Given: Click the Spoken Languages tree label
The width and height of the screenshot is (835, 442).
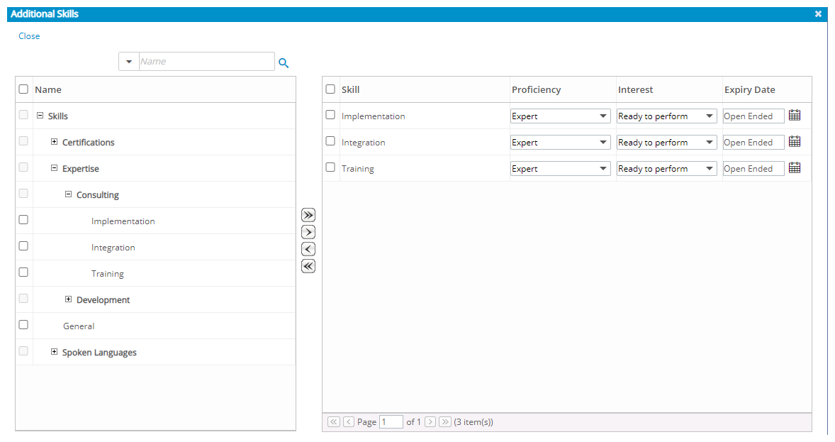Looking at the screenshot, I should coord(99,353).
